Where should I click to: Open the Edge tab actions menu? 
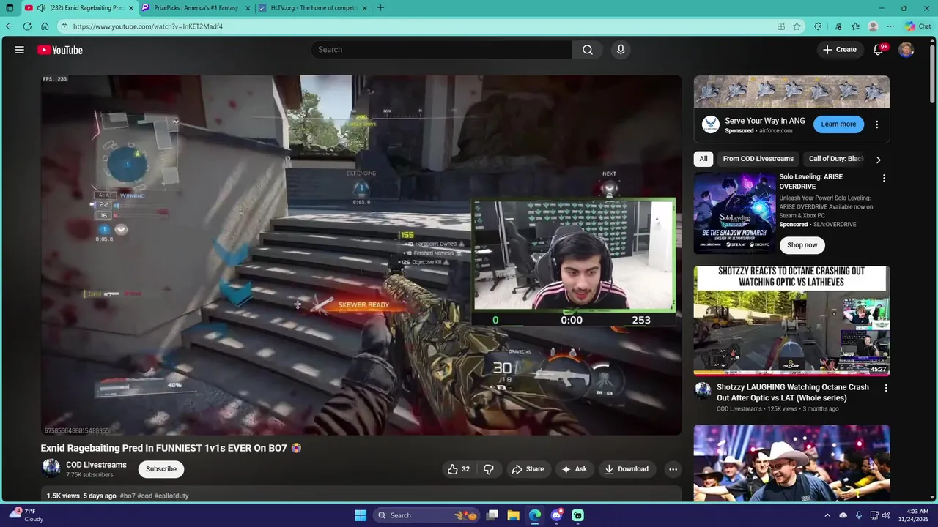(x=10, y=8)
